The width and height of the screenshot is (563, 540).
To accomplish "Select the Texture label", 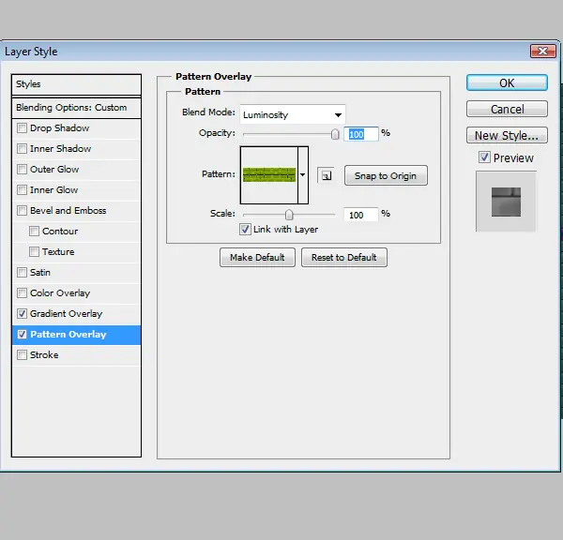I will (58, 251).
